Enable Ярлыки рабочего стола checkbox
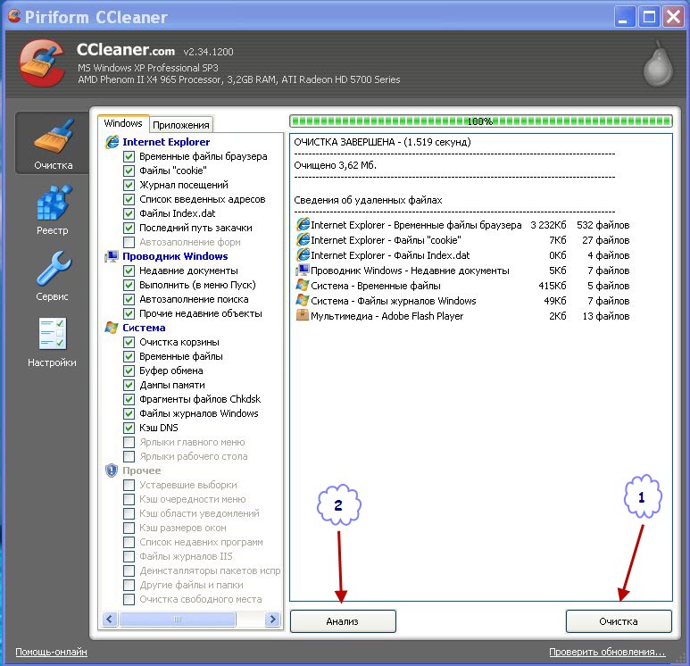 [129, 456]
